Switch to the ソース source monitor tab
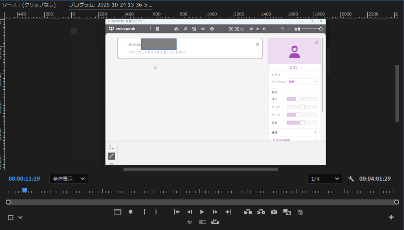Image resolution: width=404 pixels, height=230 pixels. (x=29, y=5)
